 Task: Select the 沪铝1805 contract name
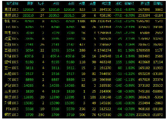tap(11, 85)
